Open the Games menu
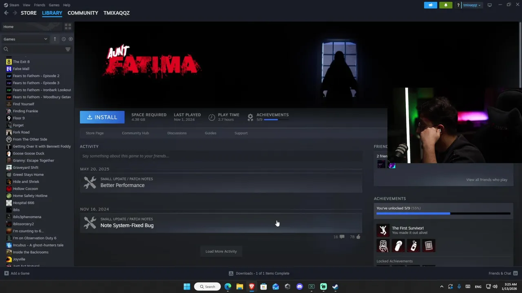 click(x=54, y=5)
